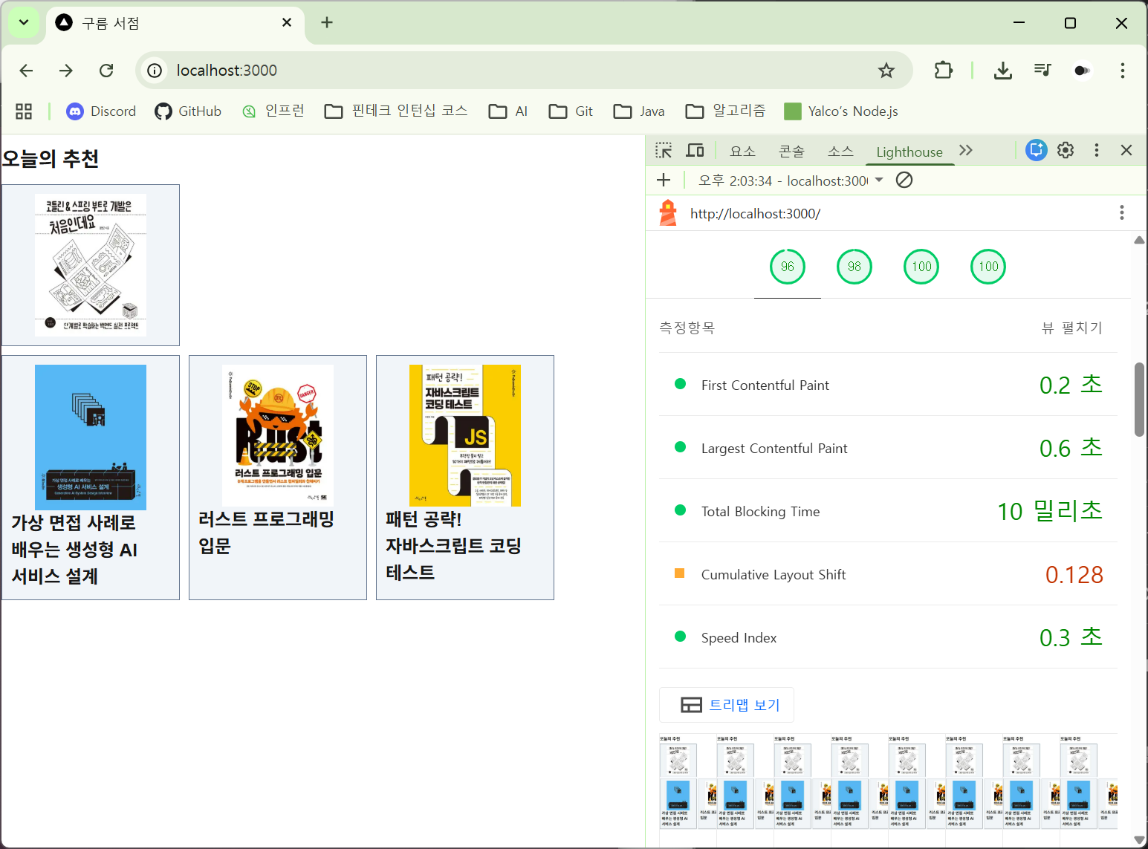
Task: Open the 러스트 프로그래밍 입문 book card
Action: pyautogui.click(x=277, y=477)
